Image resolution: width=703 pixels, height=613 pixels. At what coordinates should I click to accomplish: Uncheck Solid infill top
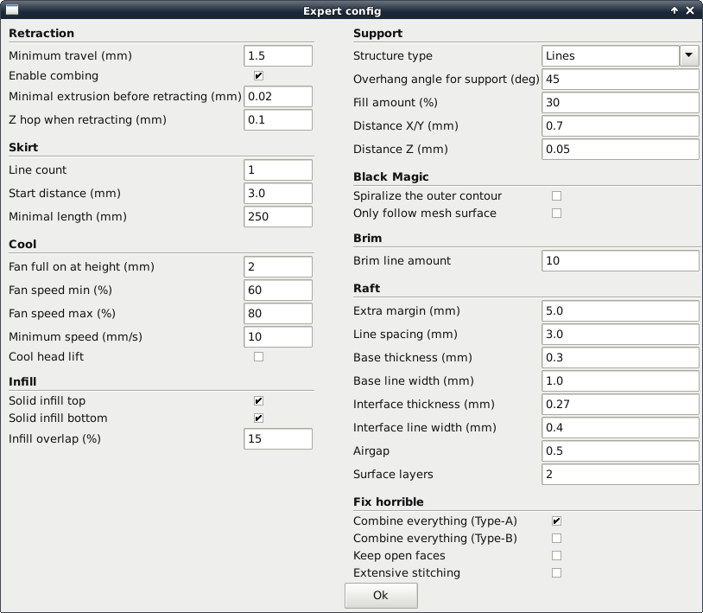(x=258, y=400)
